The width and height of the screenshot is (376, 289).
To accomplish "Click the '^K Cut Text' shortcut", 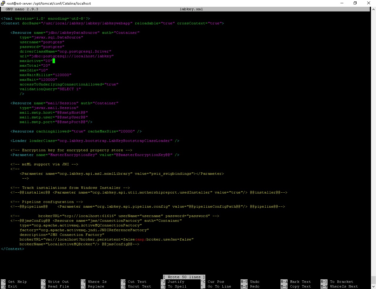I will [134, 282].
